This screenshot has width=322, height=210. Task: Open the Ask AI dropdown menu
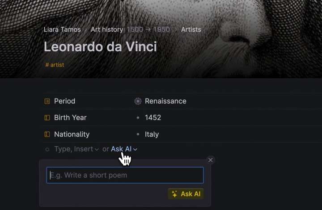(x=135, y=149)
